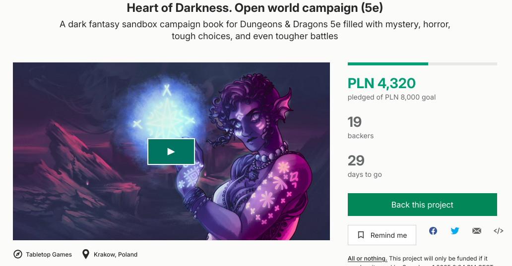Share project on Twitter
The height and width of the screenshot is (266, 512).
click(x=455, y=231)
